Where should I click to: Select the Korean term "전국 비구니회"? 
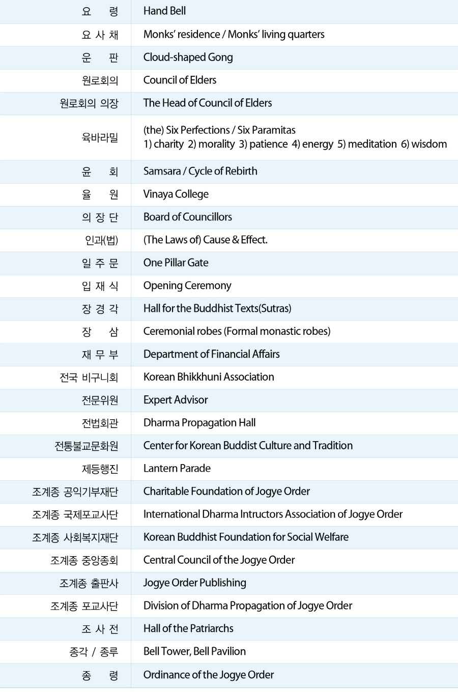click(89, 378)
